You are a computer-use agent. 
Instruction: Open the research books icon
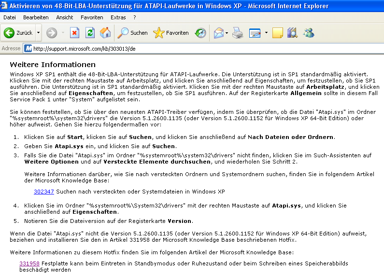(292, 33)
